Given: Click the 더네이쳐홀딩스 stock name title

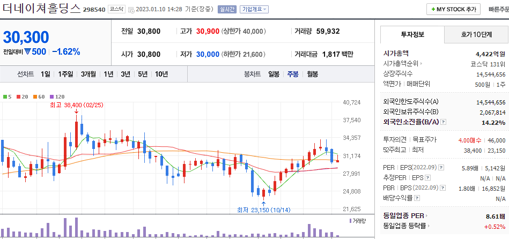Looking at the screenshot, I should pos(41,9).
